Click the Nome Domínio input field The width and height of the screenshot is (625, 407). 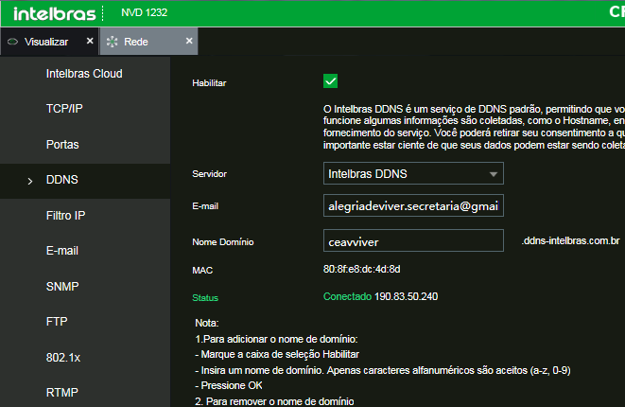pyautogui.click(x=412, y=241)
